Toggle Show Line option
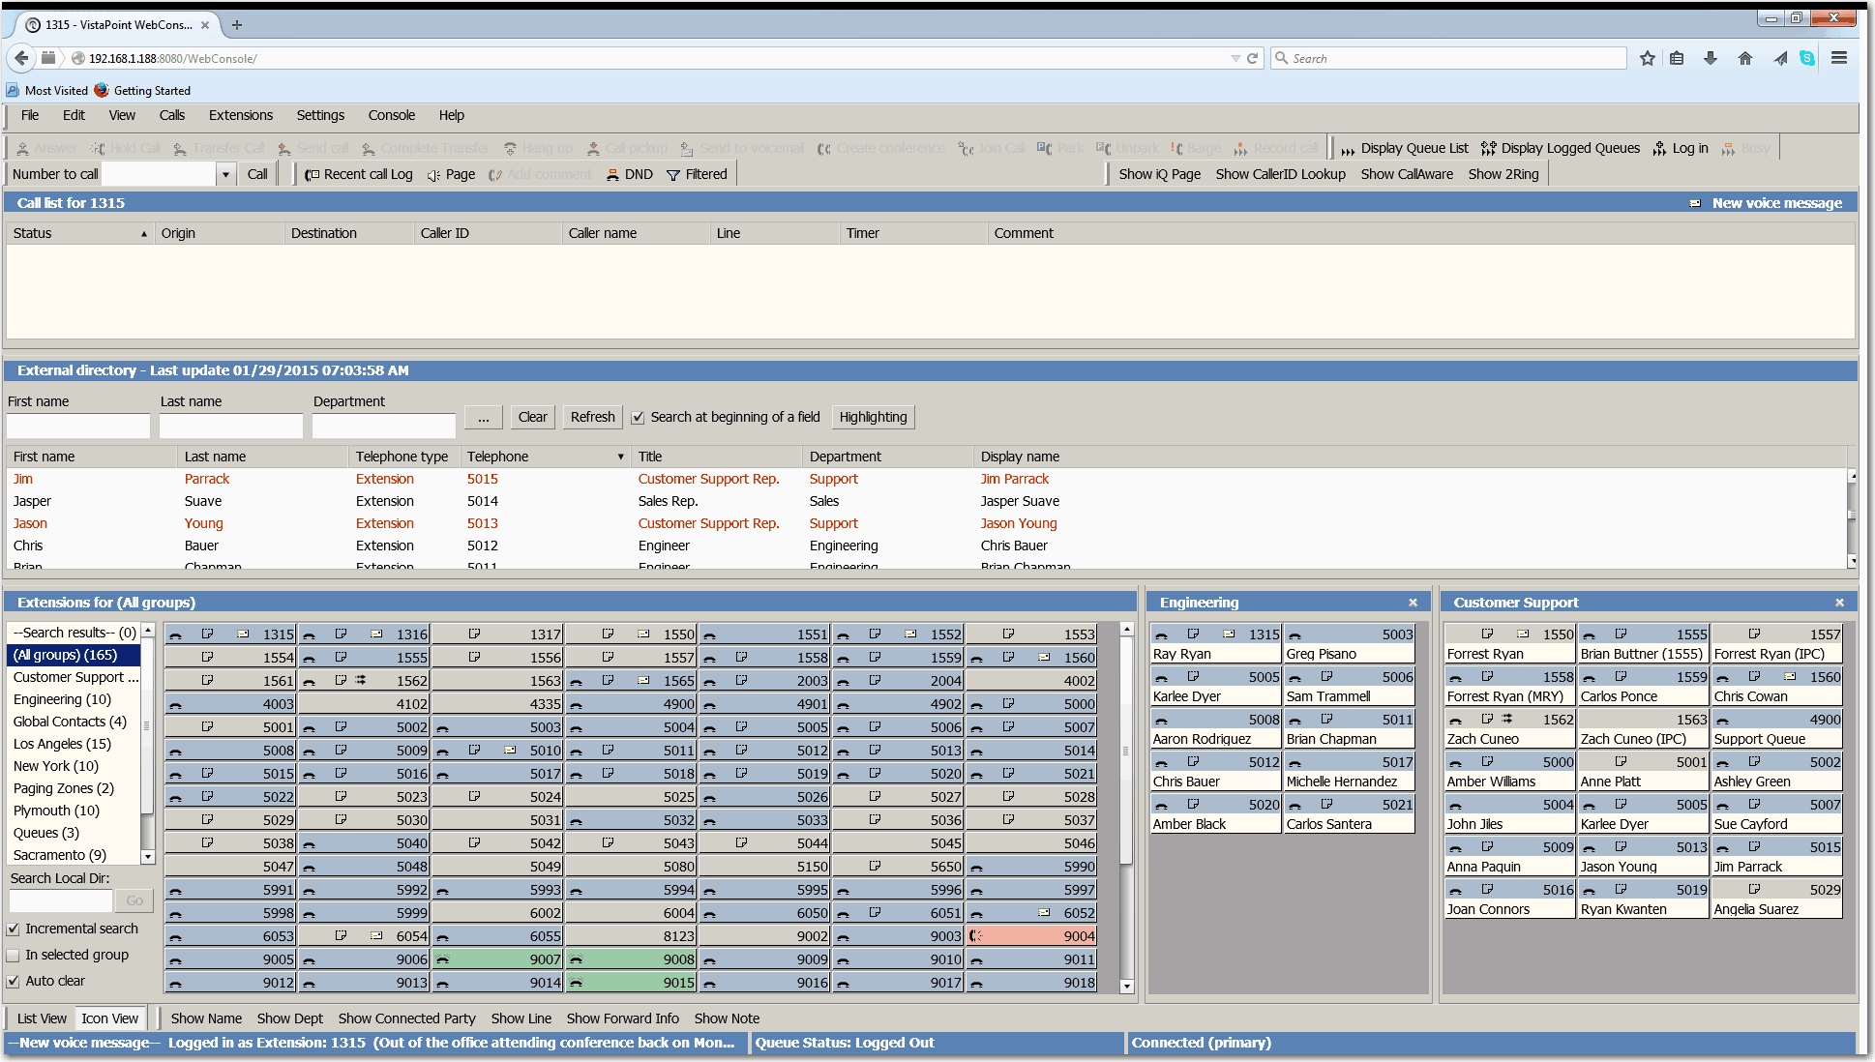 pos(521,1018)
